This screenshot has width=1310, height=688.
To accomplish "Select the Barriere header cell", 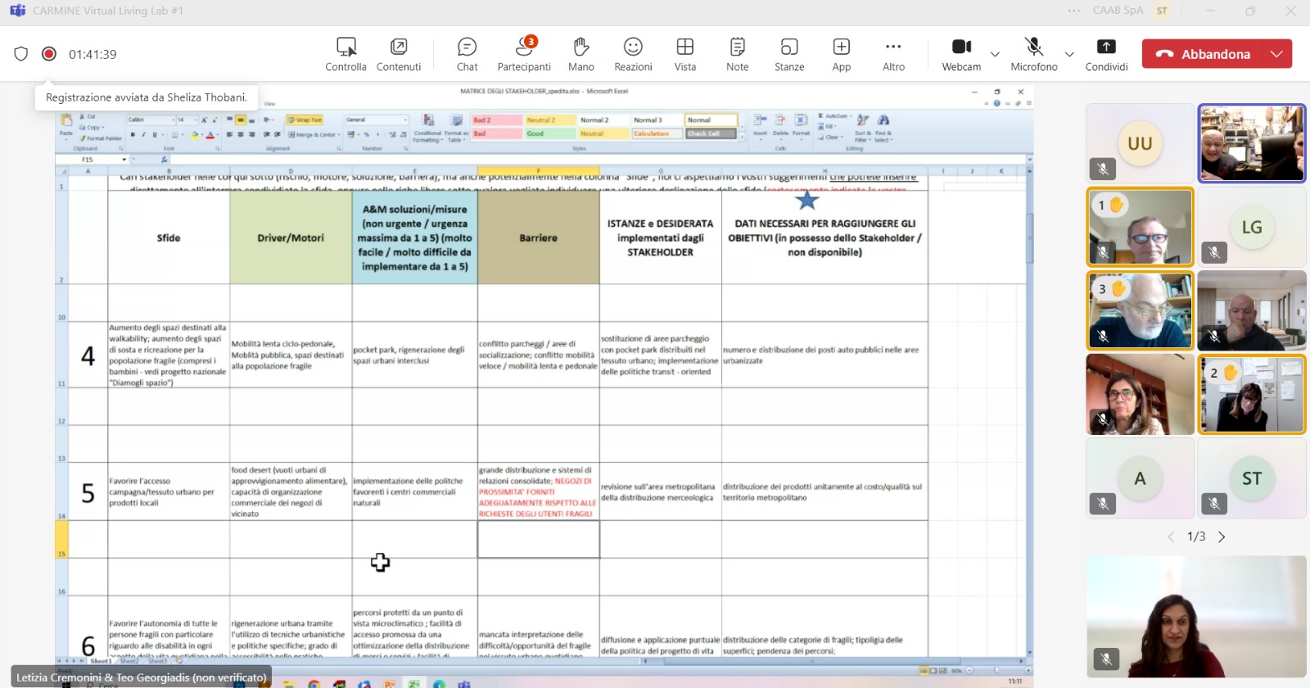I will pos(538,238).
